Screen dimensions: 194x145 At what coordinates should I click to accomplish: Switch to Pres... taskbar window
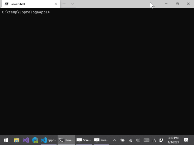pos(101,140)
